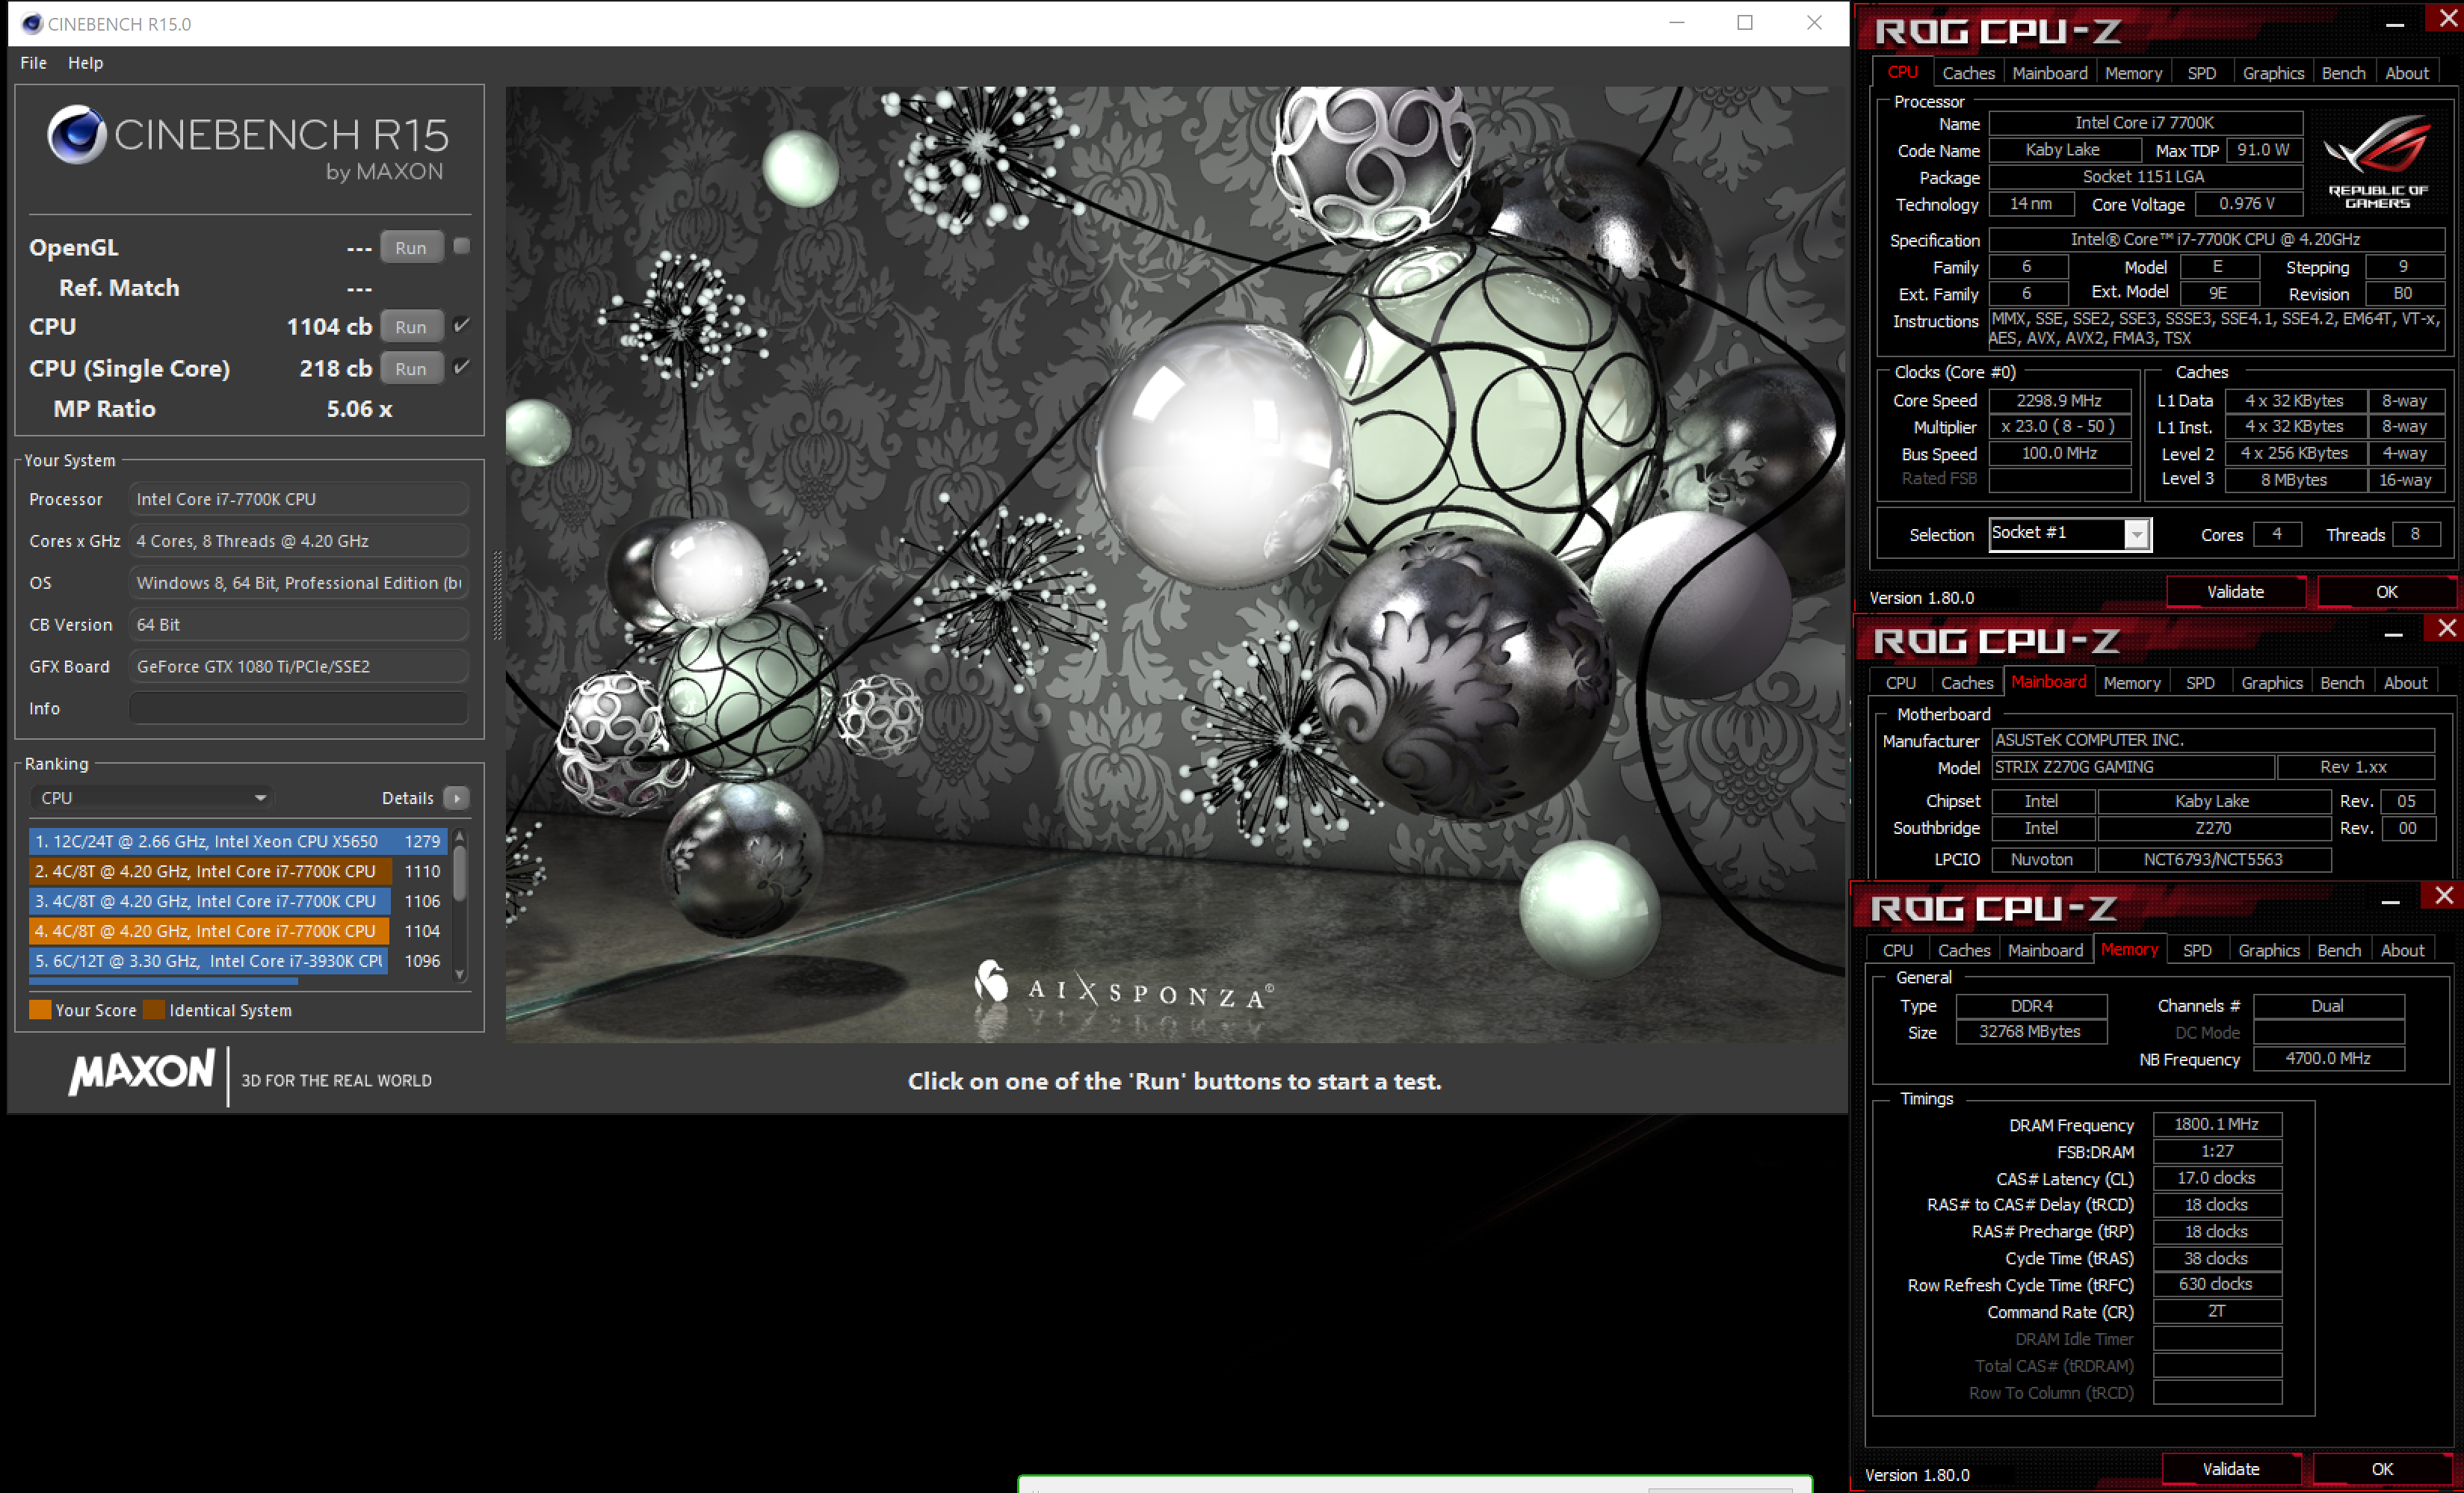Click the ranking list scroll up arrow
Viewport: 2464px width, 1493px height.
(460, 836)
